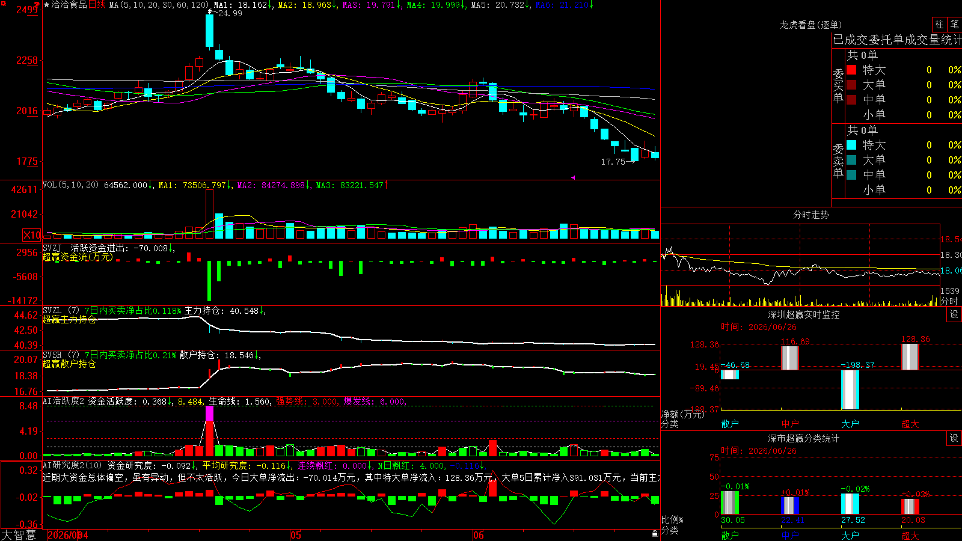Click the VOL(5,10,20) indicator label

70,185
